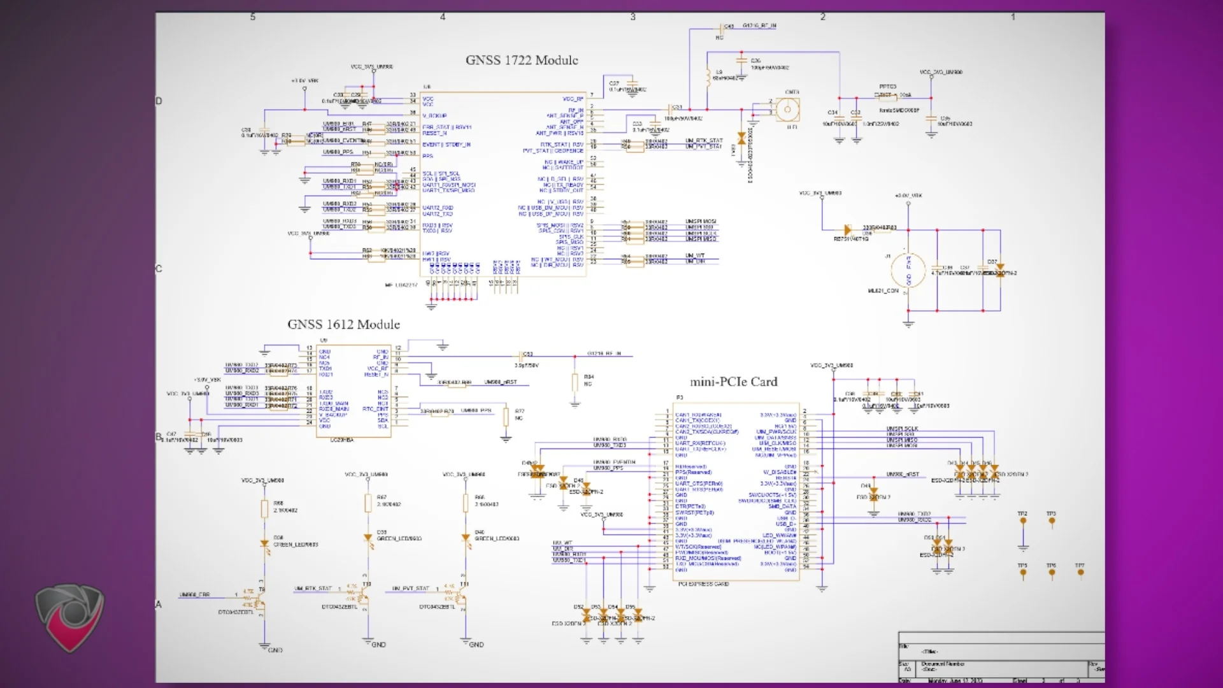Click the LED_WWAN# pin label

click(x=779, y=535)
